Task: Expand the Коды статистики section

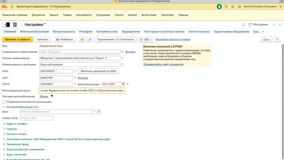Action: (x=4, y=155)
